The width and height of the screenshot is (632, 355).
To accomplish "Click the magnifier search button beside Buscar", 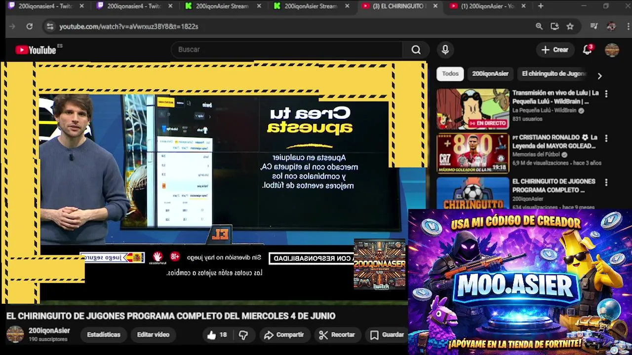I will click(416, 50).
